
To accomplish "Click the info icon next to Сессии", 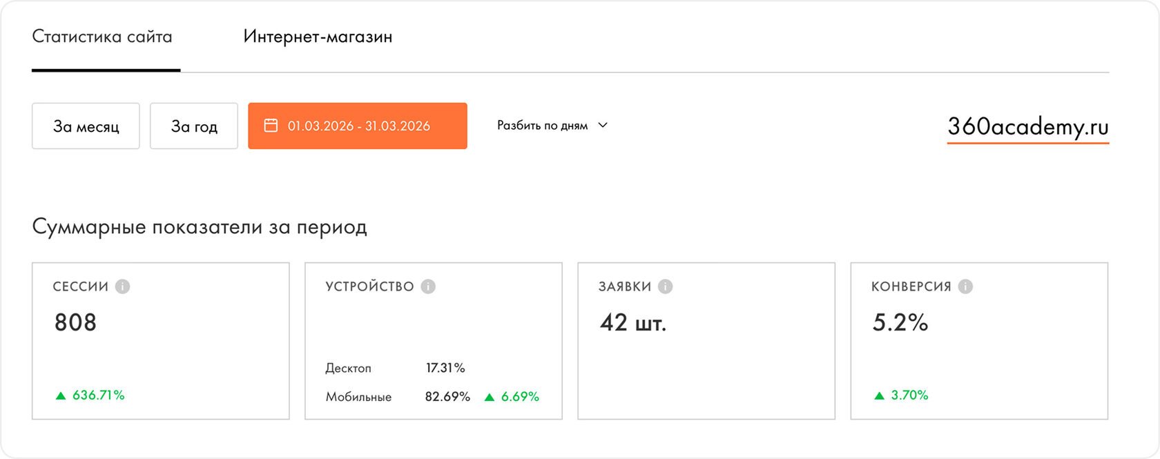I will click(x=122, y=286).
